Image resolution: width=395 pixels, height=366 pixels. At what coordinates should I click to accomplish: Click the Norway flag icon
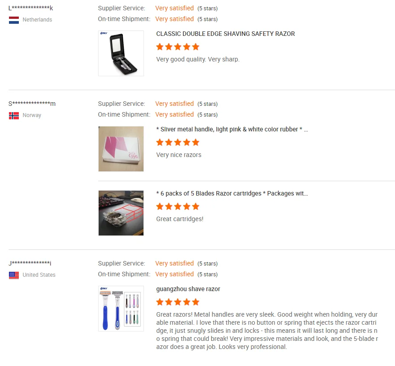tap(14, 115)
